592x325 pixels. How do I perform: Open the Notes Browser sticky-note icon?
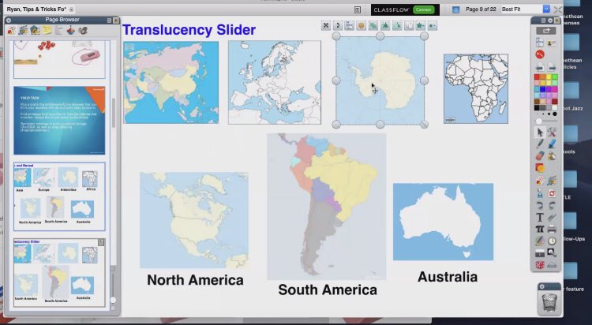[x=47, y=30]
